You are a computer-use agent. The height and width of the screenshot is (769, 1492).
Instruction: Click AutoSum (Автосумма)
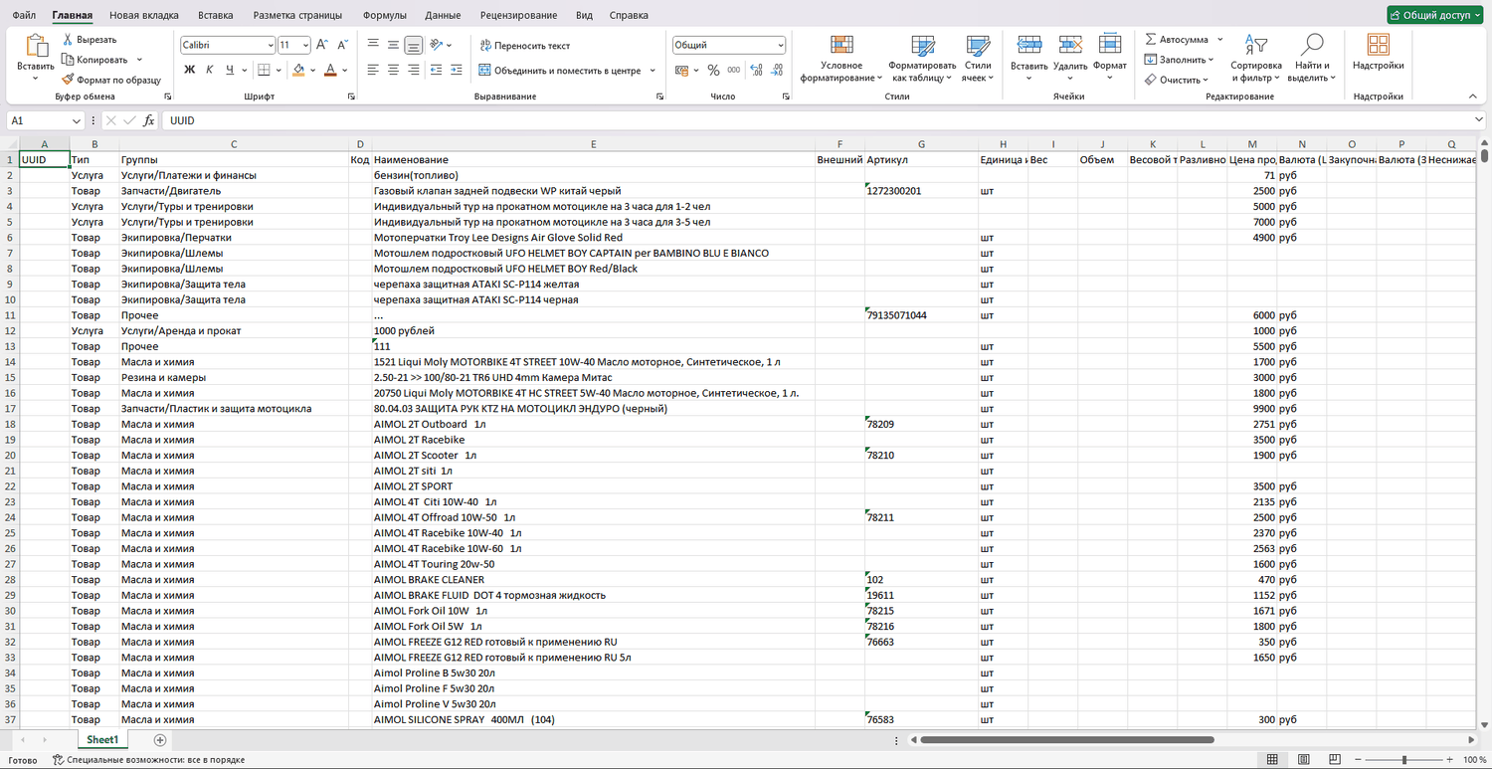coord(1177,40)
